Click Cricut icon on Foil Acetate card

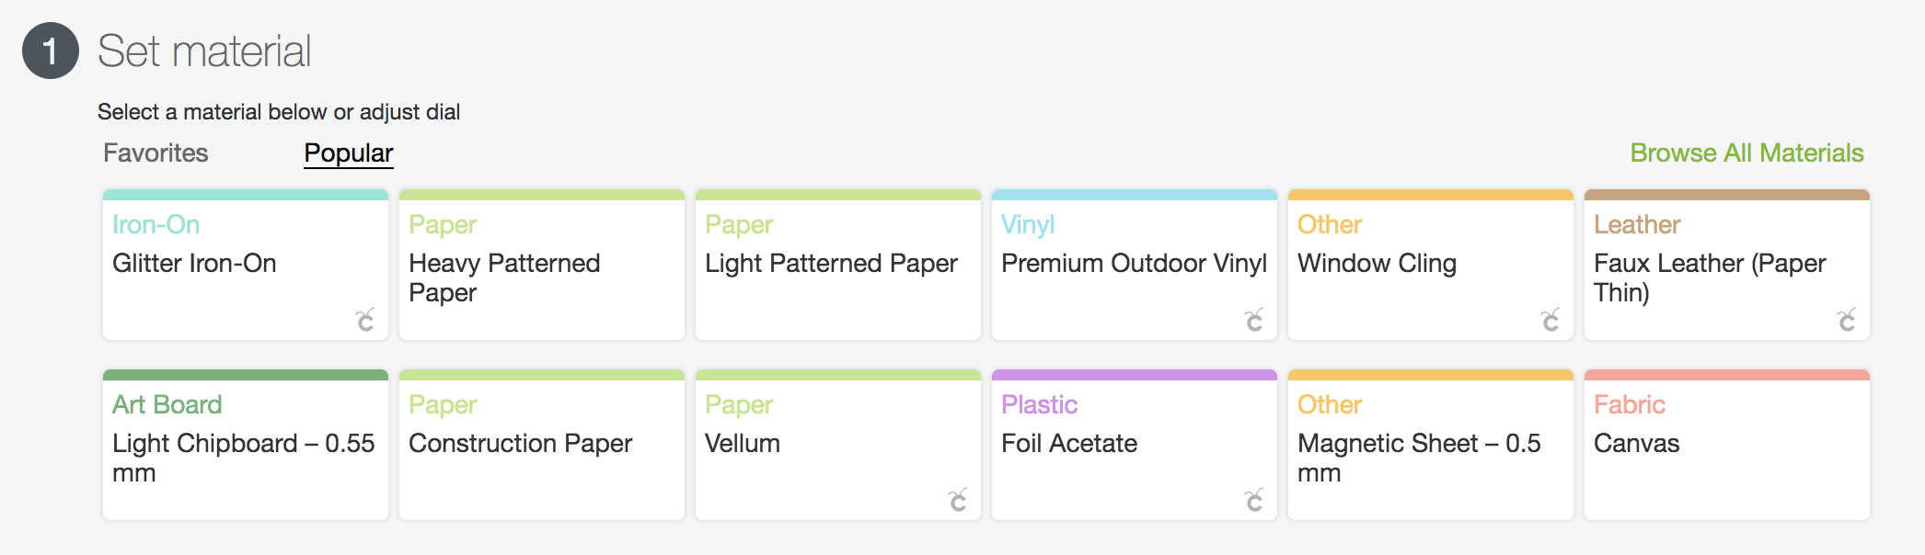tap(1254, 500)
